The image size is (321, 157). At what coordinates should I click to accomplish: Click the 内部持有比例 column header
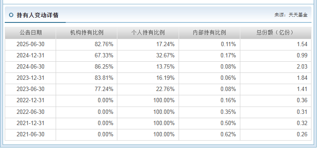click(209, 32)
